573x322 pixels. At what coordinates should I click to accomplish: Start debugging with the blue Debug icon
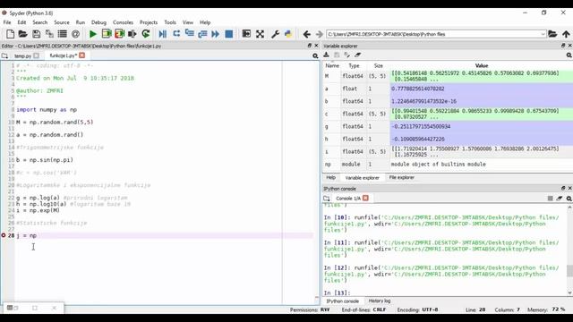coord(163,34)
